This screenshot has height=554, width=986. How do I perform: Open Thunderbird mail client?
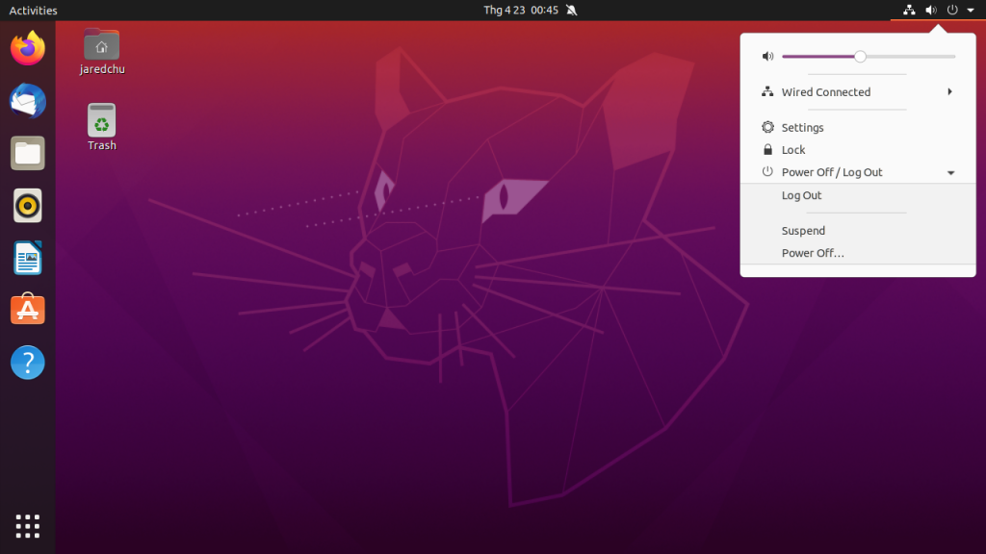26,100
